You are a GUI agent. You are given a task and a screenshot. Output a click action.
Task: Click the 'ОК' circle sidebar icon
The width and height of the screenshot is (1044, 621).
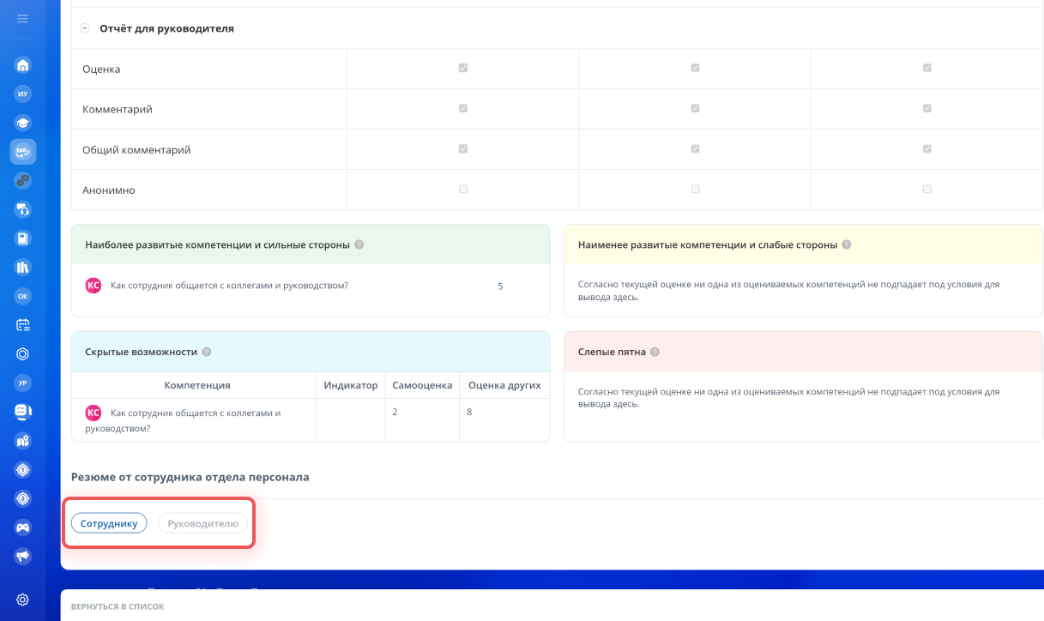23,296
